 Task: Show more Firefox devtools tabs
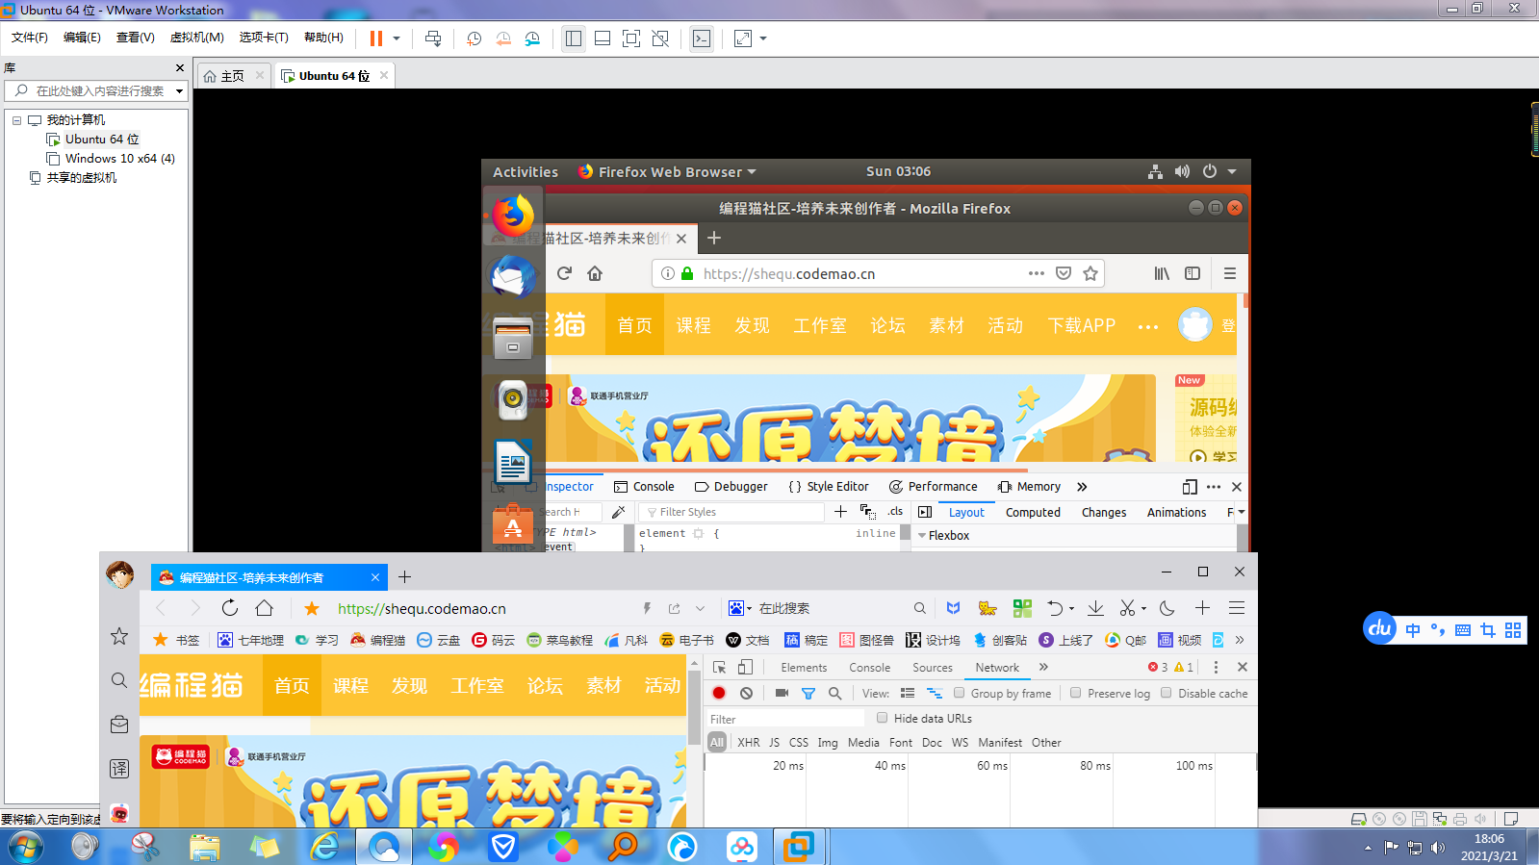click(1082, 487)
